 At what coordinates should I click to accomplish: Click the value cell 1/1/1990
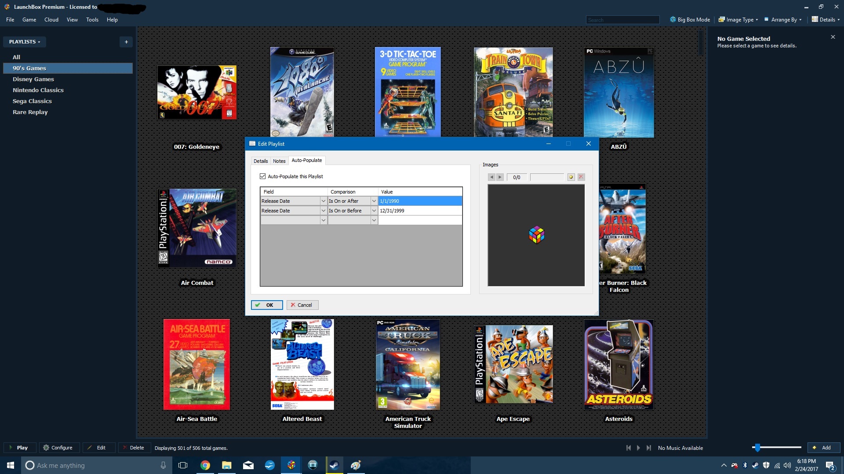point(420,201)
